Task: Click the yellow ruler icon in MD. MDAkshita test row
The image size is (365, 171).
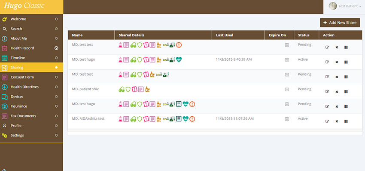Action: pos(165,119)
